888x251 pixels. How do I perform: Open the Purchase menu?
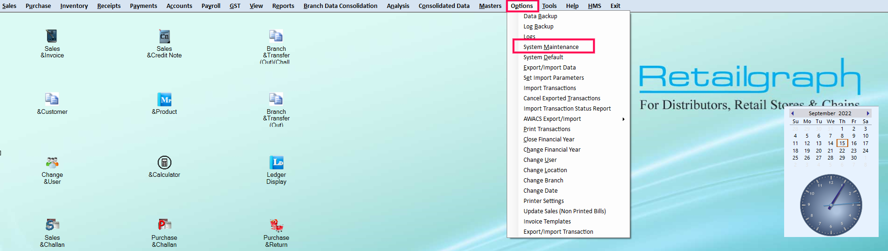[38, 6]
